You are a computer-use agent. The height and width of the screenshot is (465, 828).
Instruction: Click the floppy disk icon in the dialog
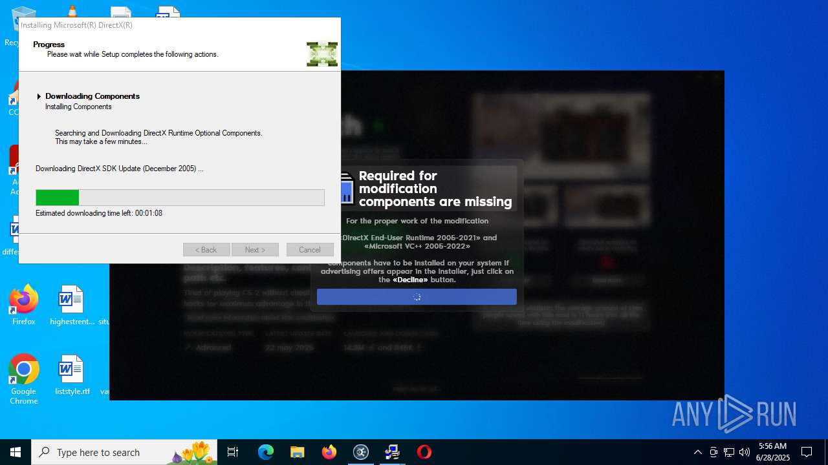click(x=347, y=189)
